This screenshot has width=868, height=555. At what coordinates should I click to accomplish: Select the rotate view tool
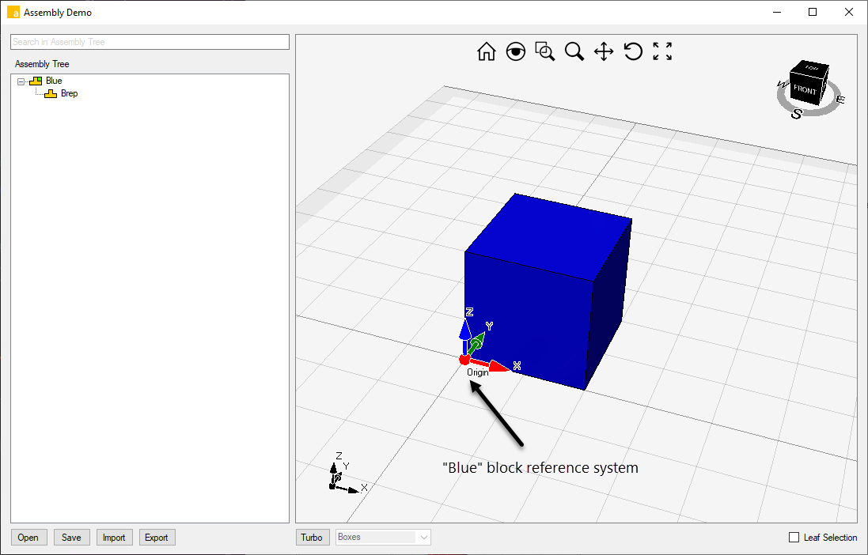(632, 51)
